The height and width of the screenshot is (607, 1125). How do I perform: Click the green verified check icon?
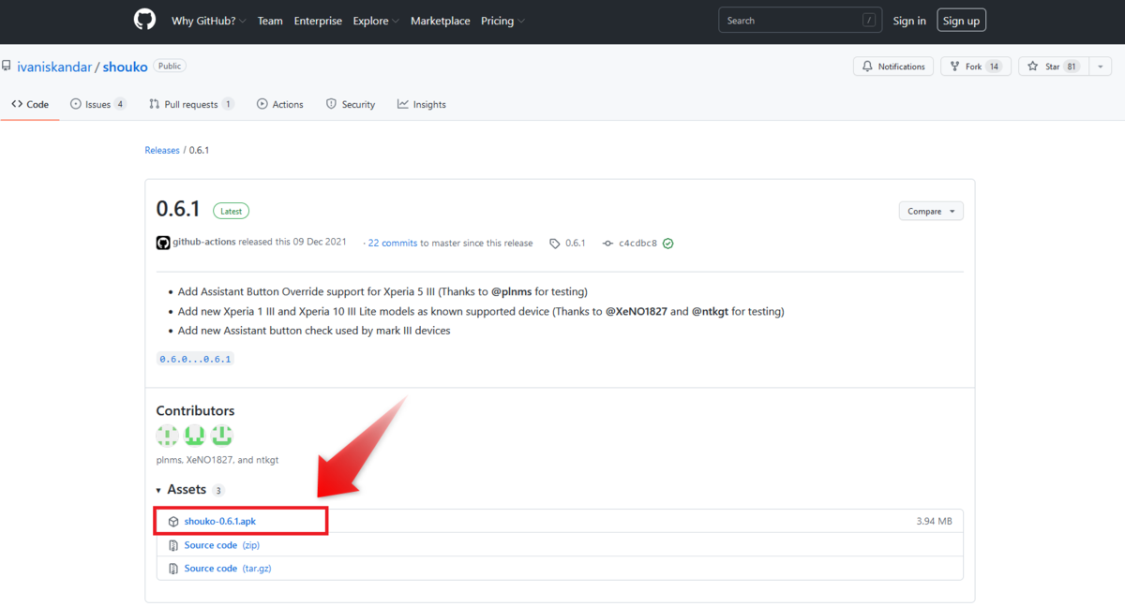668,243
